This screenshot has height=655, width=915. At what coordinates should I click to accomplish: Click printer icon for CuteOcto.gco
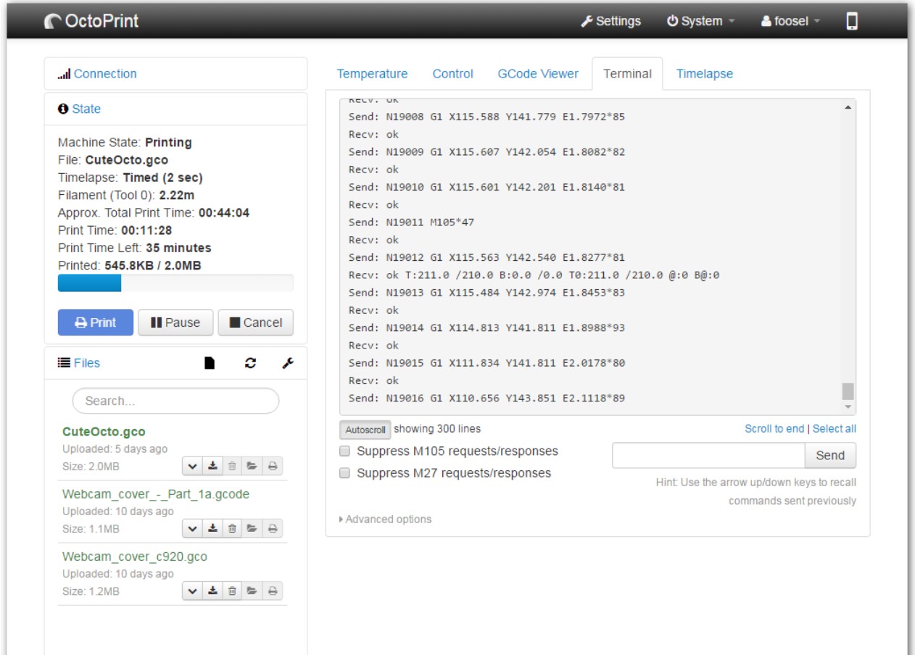pyautogui.click(x=273, y=467)
